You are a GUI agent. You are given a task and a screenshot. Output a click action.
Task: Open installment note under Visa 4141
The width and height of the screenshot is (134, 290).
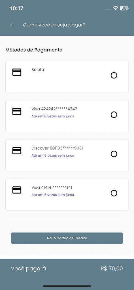coord(53,195)
